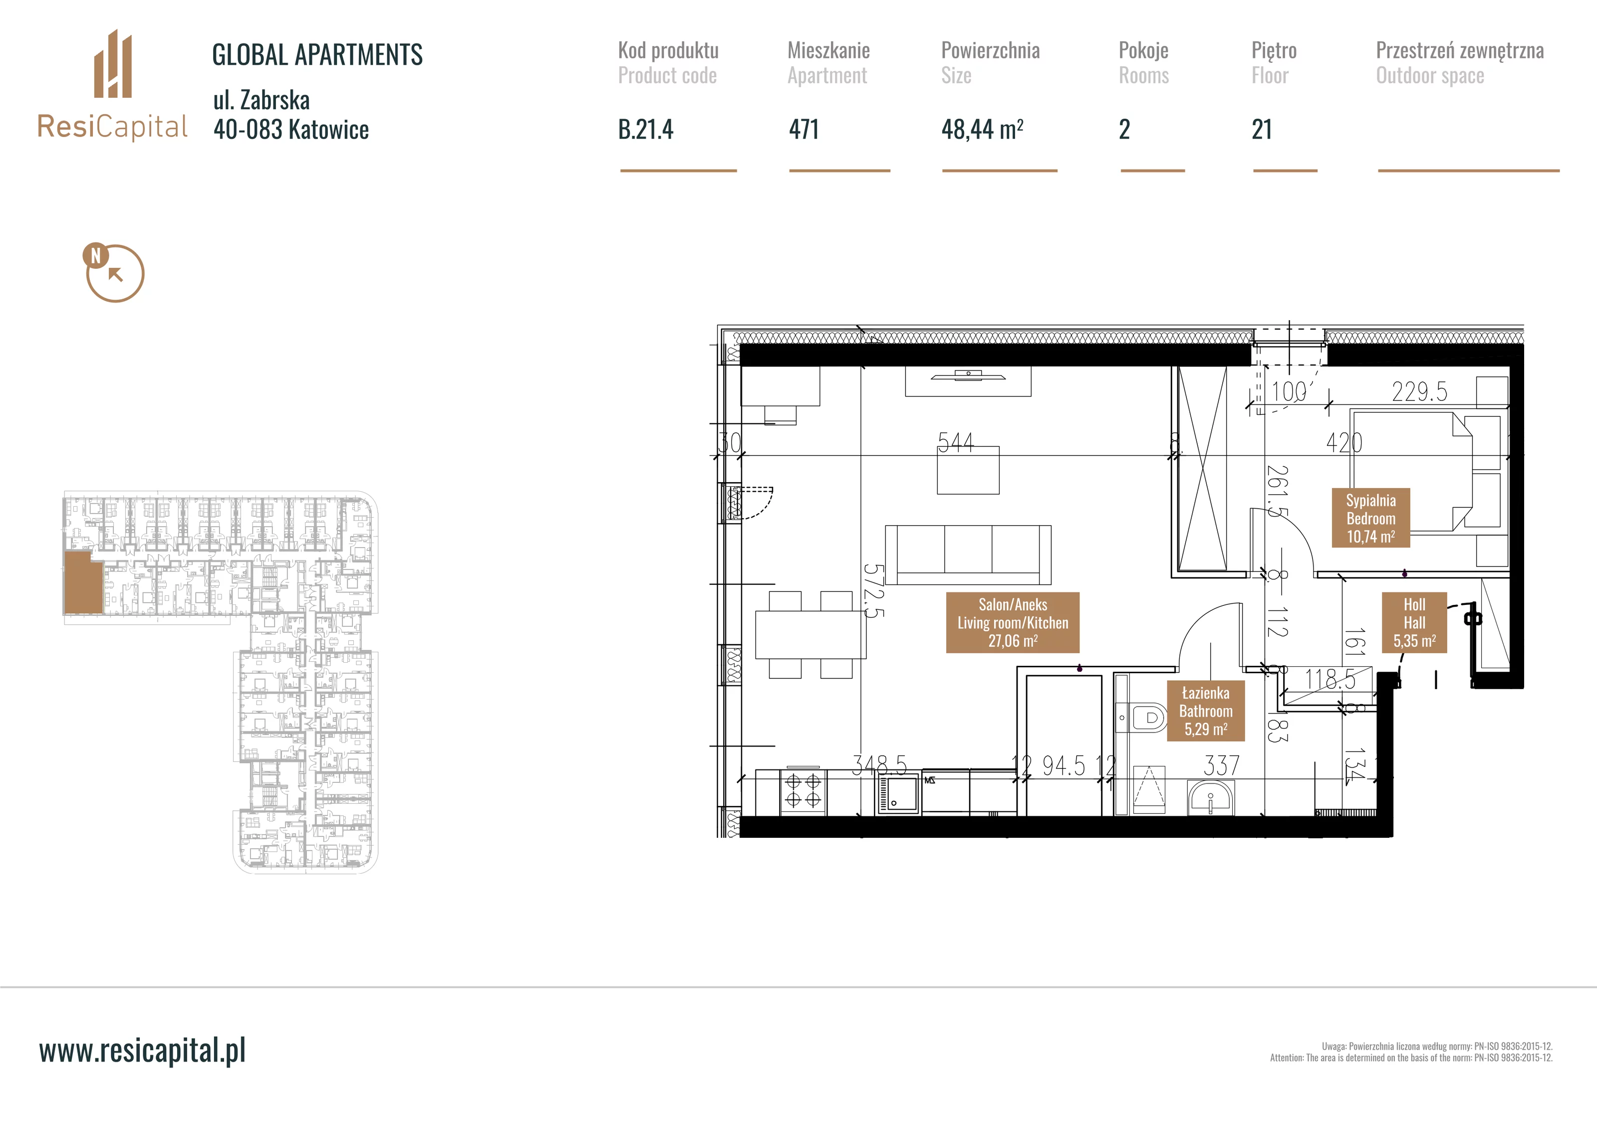The height and width of the screenshot is (1128, 1597).
Task: Click the bed in the bedroom
Action: point(1428,471)
